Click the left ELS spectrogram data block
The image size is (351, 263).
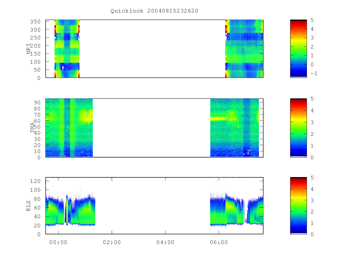[x=70, y=210]
